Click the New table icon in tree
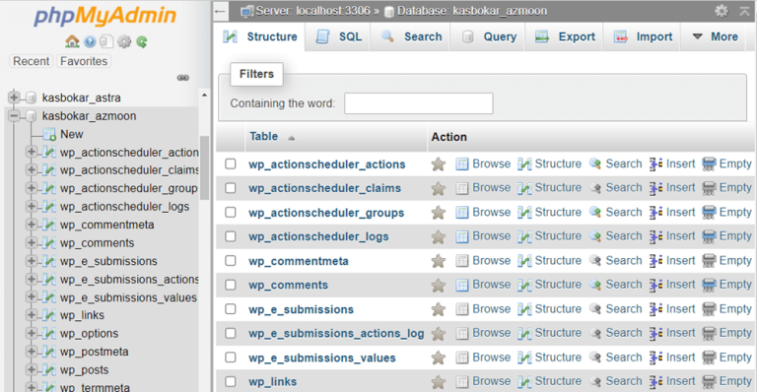Screen dimensions: 757x392 49,134
